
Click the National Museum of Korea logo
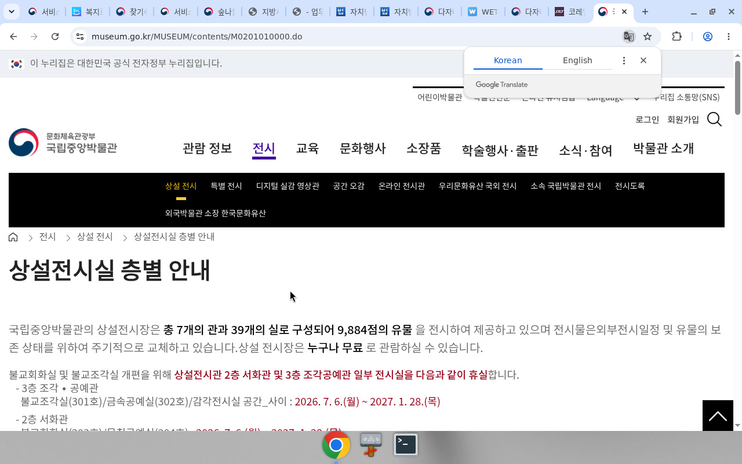[x=63, y=142]
